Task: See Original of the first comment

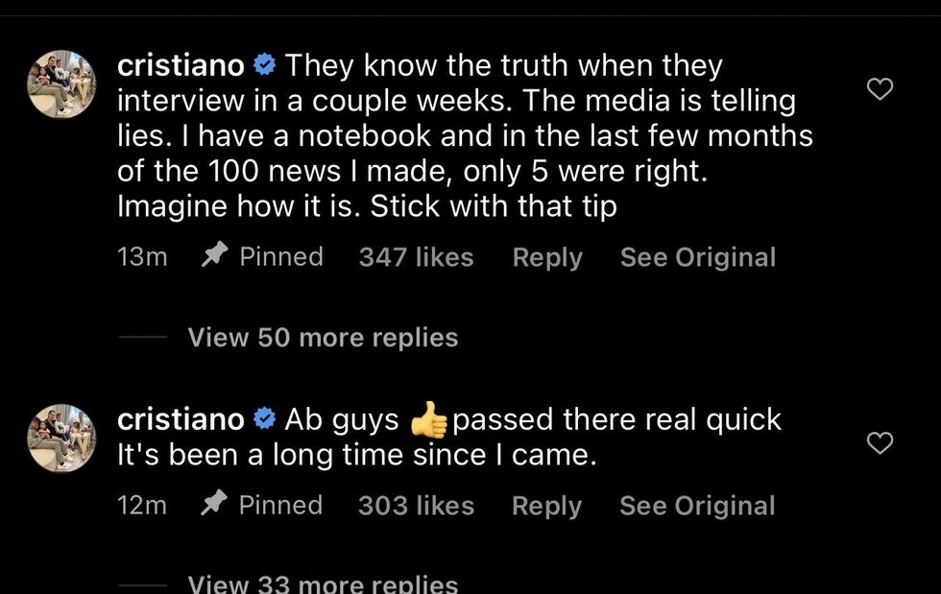Action: point(698,257)
